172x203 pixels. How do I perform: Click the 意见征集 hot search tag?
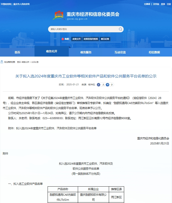105,39
